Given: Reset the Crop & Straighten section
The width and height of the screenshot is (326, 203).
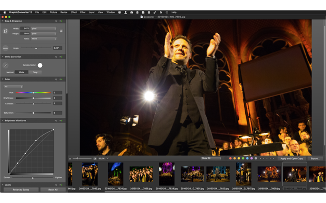Looking at the screenshot, I should [x=56, y=21].
